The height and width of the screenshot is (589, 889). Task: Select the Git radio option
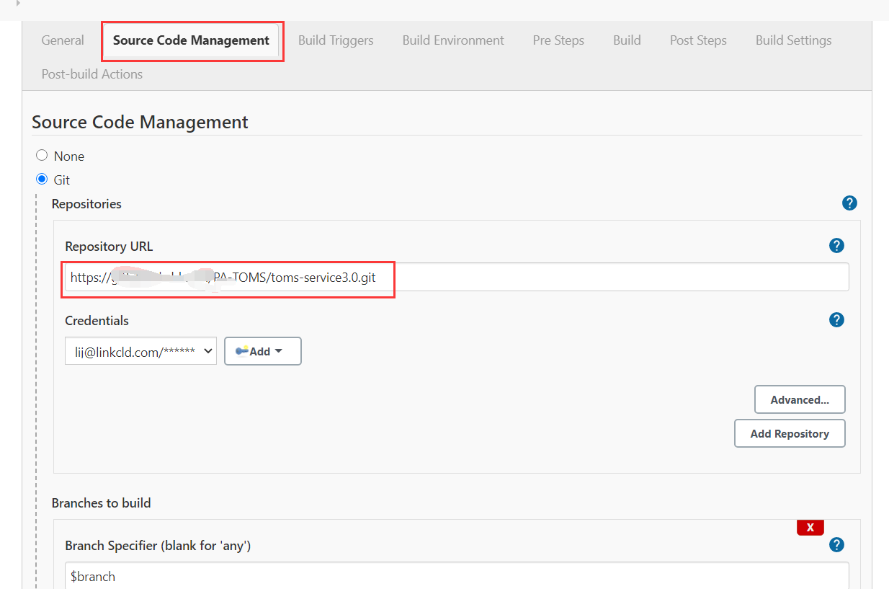[x=42, y=179]
